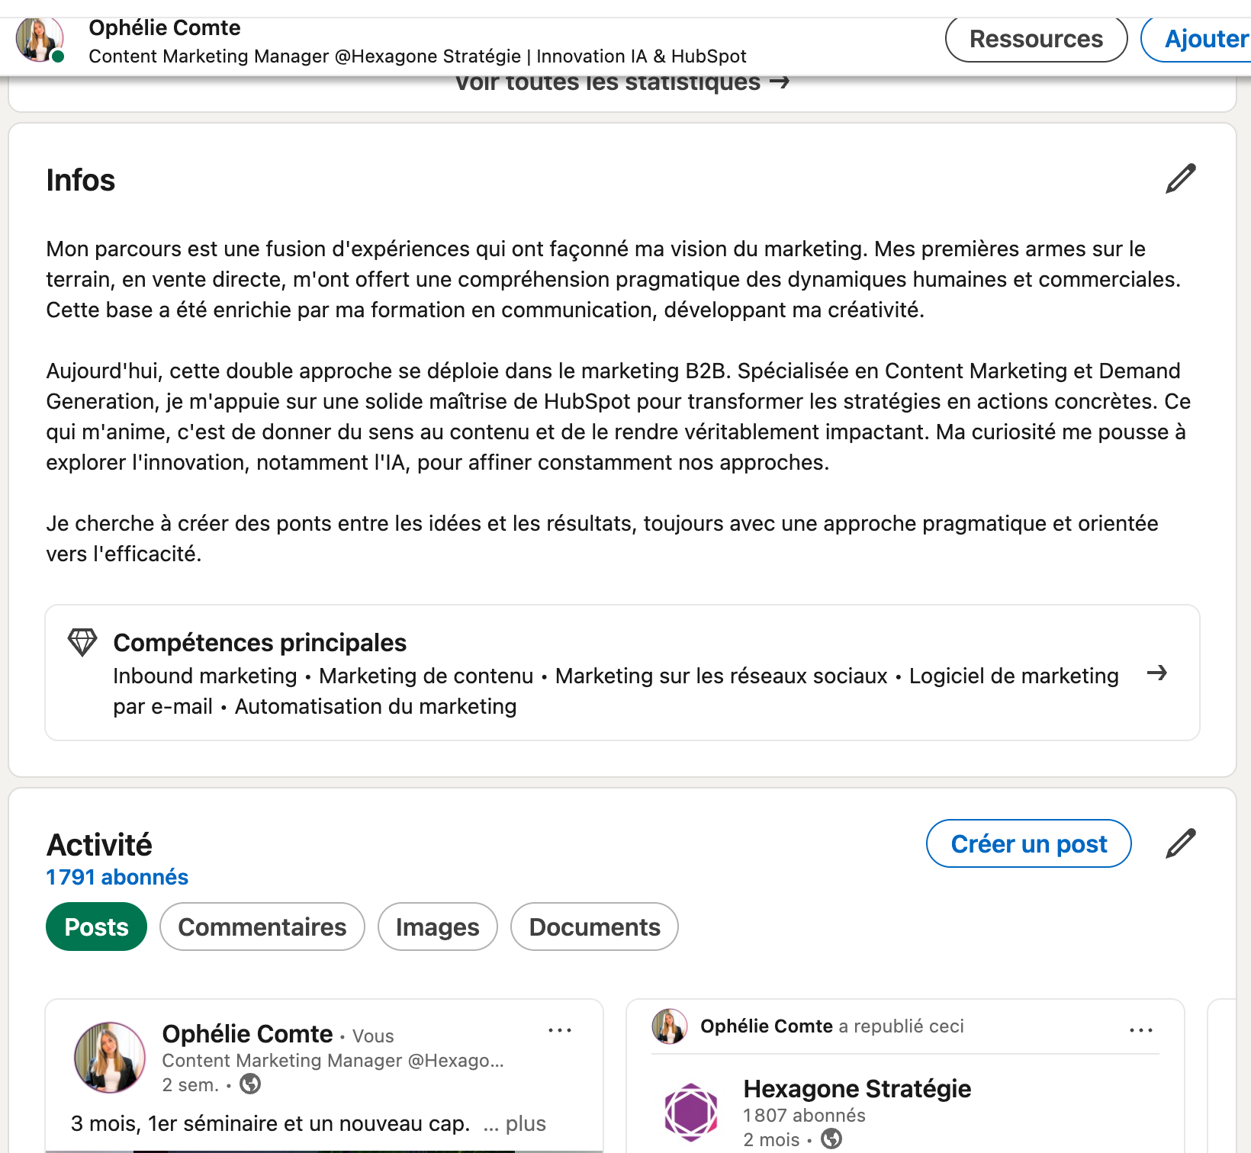Expand the post with the plus link
This screenshot has height=1153, width=1251.
[527, 1122]
